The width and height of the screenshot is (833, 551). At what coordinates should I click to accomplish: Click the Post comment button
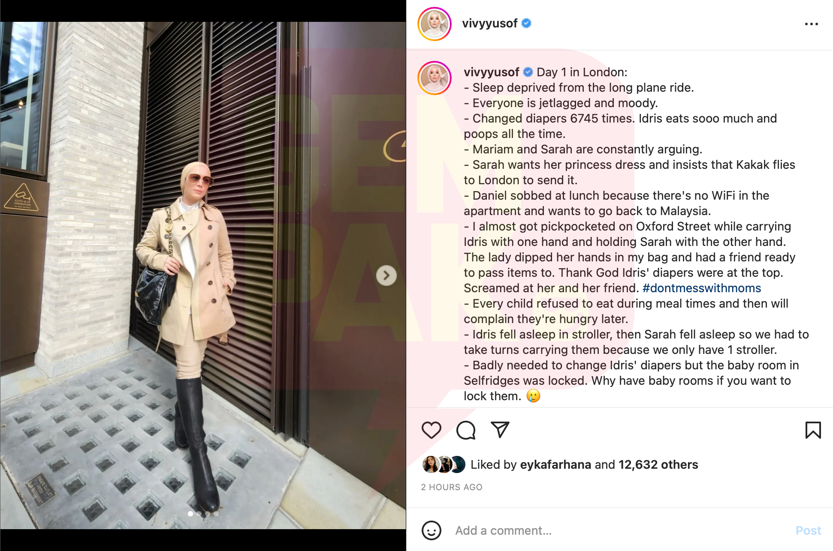point(808,530)
